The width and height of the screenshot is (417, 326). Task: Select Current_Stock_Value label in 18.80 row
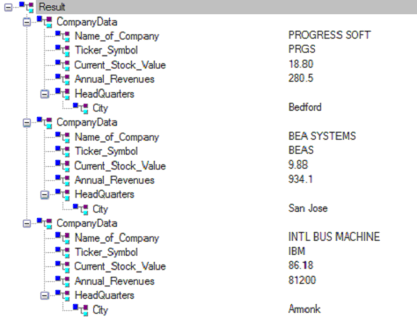point(120,65)
